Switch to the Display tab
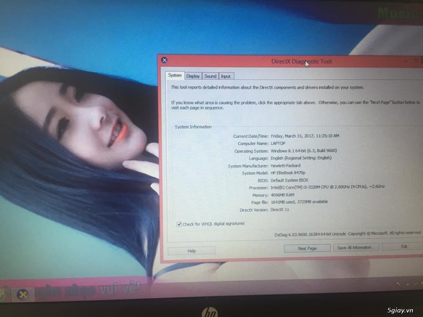The image size is (423, 317). [193, 76]
